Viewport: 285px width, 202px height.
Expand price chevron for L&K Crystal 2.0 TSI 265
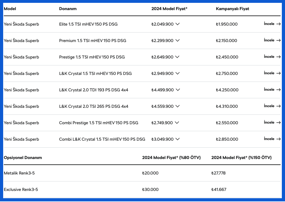(178, 106)
